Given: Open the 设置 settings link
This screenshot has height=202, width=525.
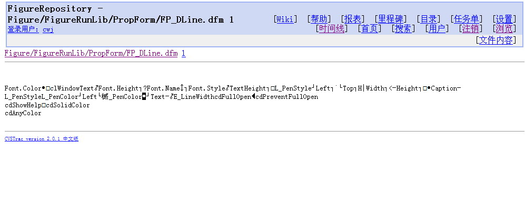Looking at the screenshot, I should (x=504, y=19).
